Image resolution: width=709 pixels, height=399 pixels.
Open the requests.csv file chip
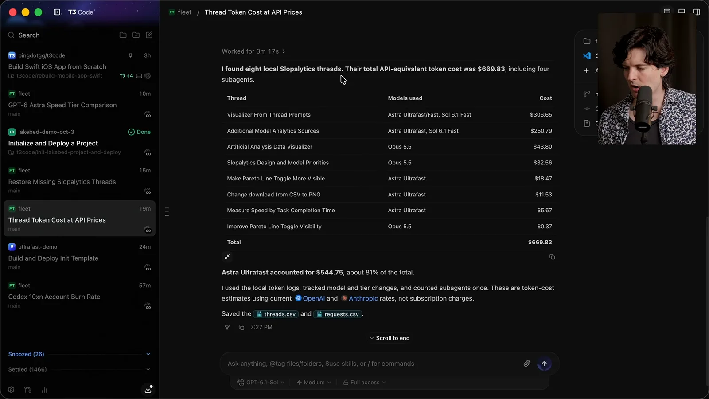(338, 314)
